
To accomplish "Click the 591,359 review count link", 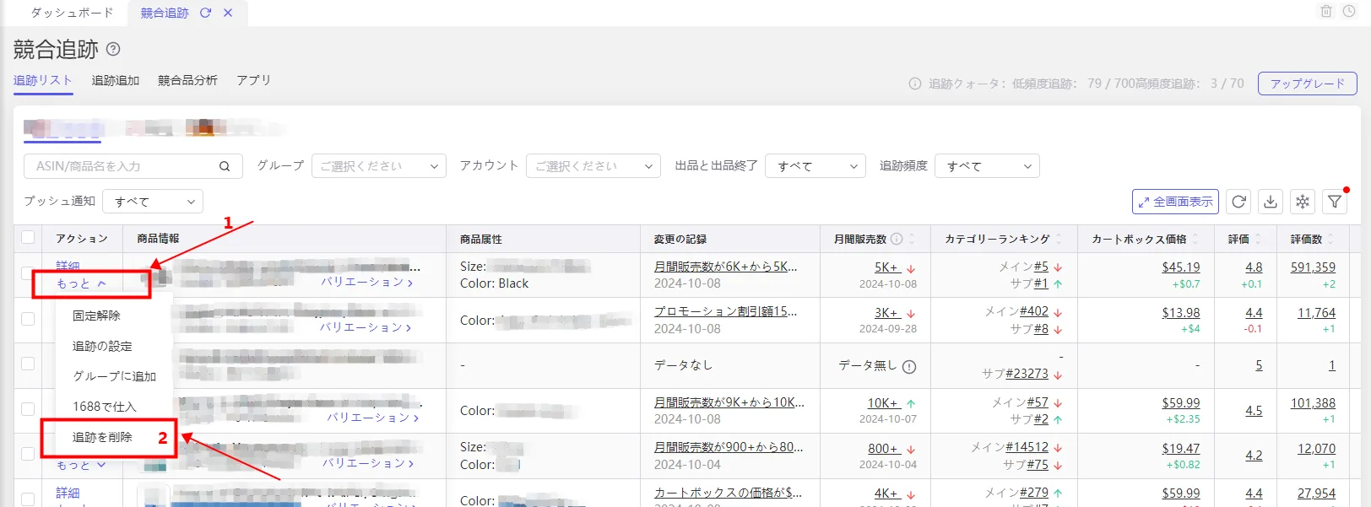I will tap(1313, 267).
